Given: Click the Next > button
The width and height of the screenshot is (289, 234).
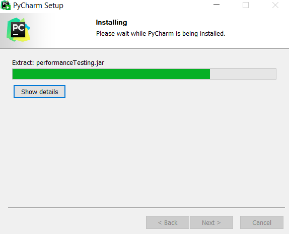Looking at the screenshot, I should [x=211, y=222].
